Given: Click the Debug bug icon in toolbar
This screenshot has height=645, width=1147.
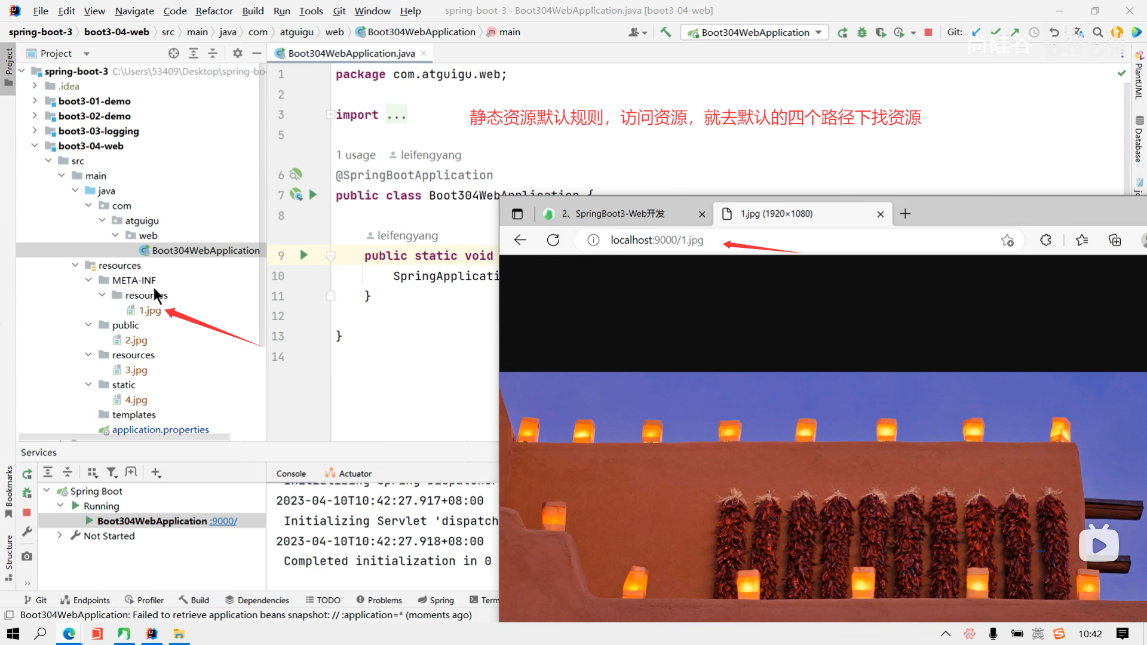Looking at the screenshot, I should (x=861, y=32).
